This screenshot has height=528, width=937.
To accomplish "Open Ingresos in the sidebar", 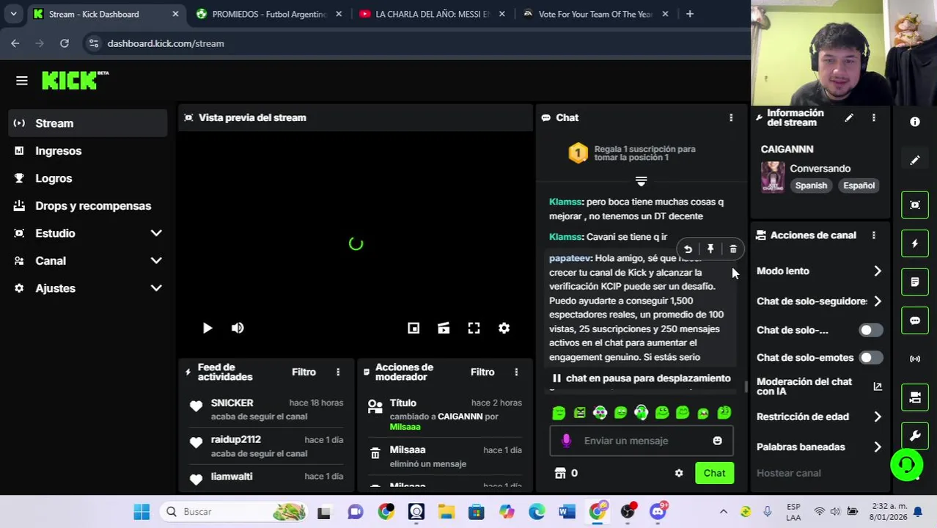I will click(88, 150).
